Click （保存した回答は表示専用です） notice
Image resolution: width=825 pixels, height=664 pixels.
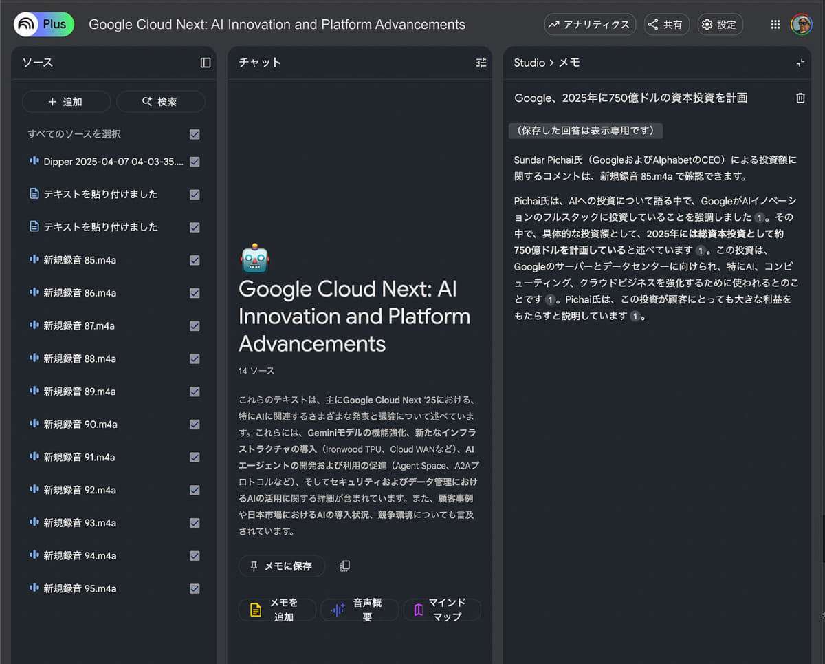(586, 131)
